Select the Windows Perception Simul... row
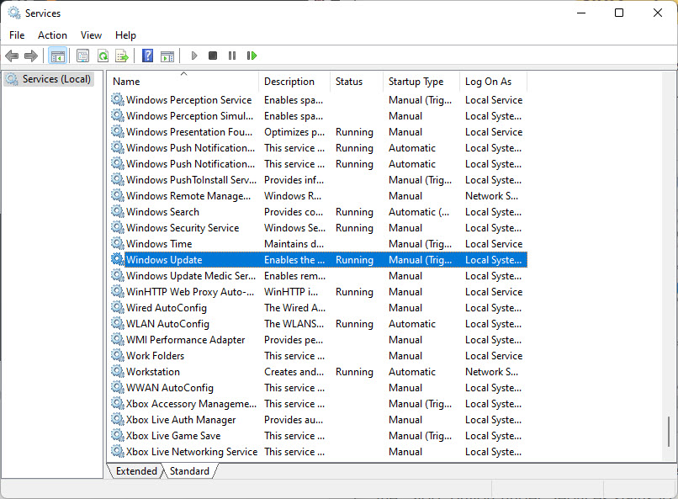Viewport: 678px width, 499px height. point(318,116)
